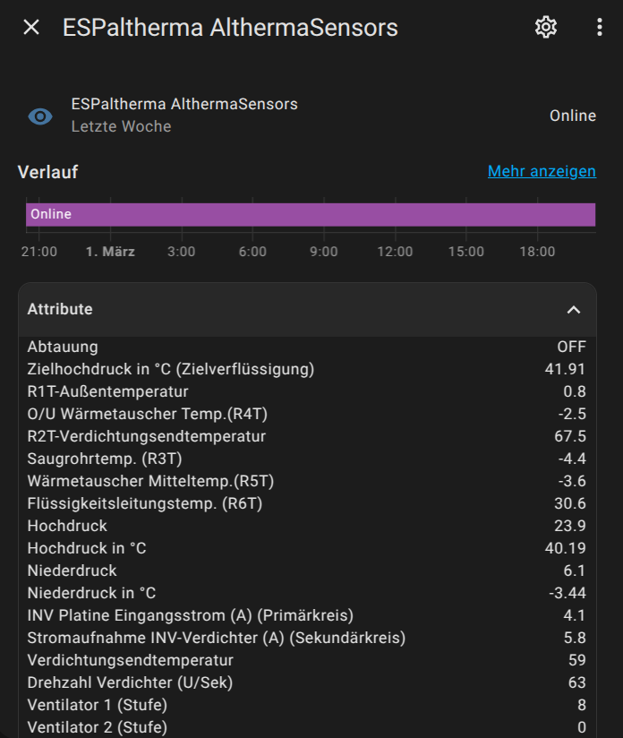
Task: Open Mehr anzeigen history link
Action: 542,171
